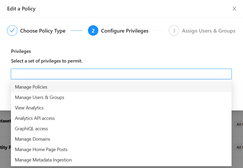Click the step 2 number circle
Image resolution: width=243 pixels, height=168 pixels.
click(93, 31)
